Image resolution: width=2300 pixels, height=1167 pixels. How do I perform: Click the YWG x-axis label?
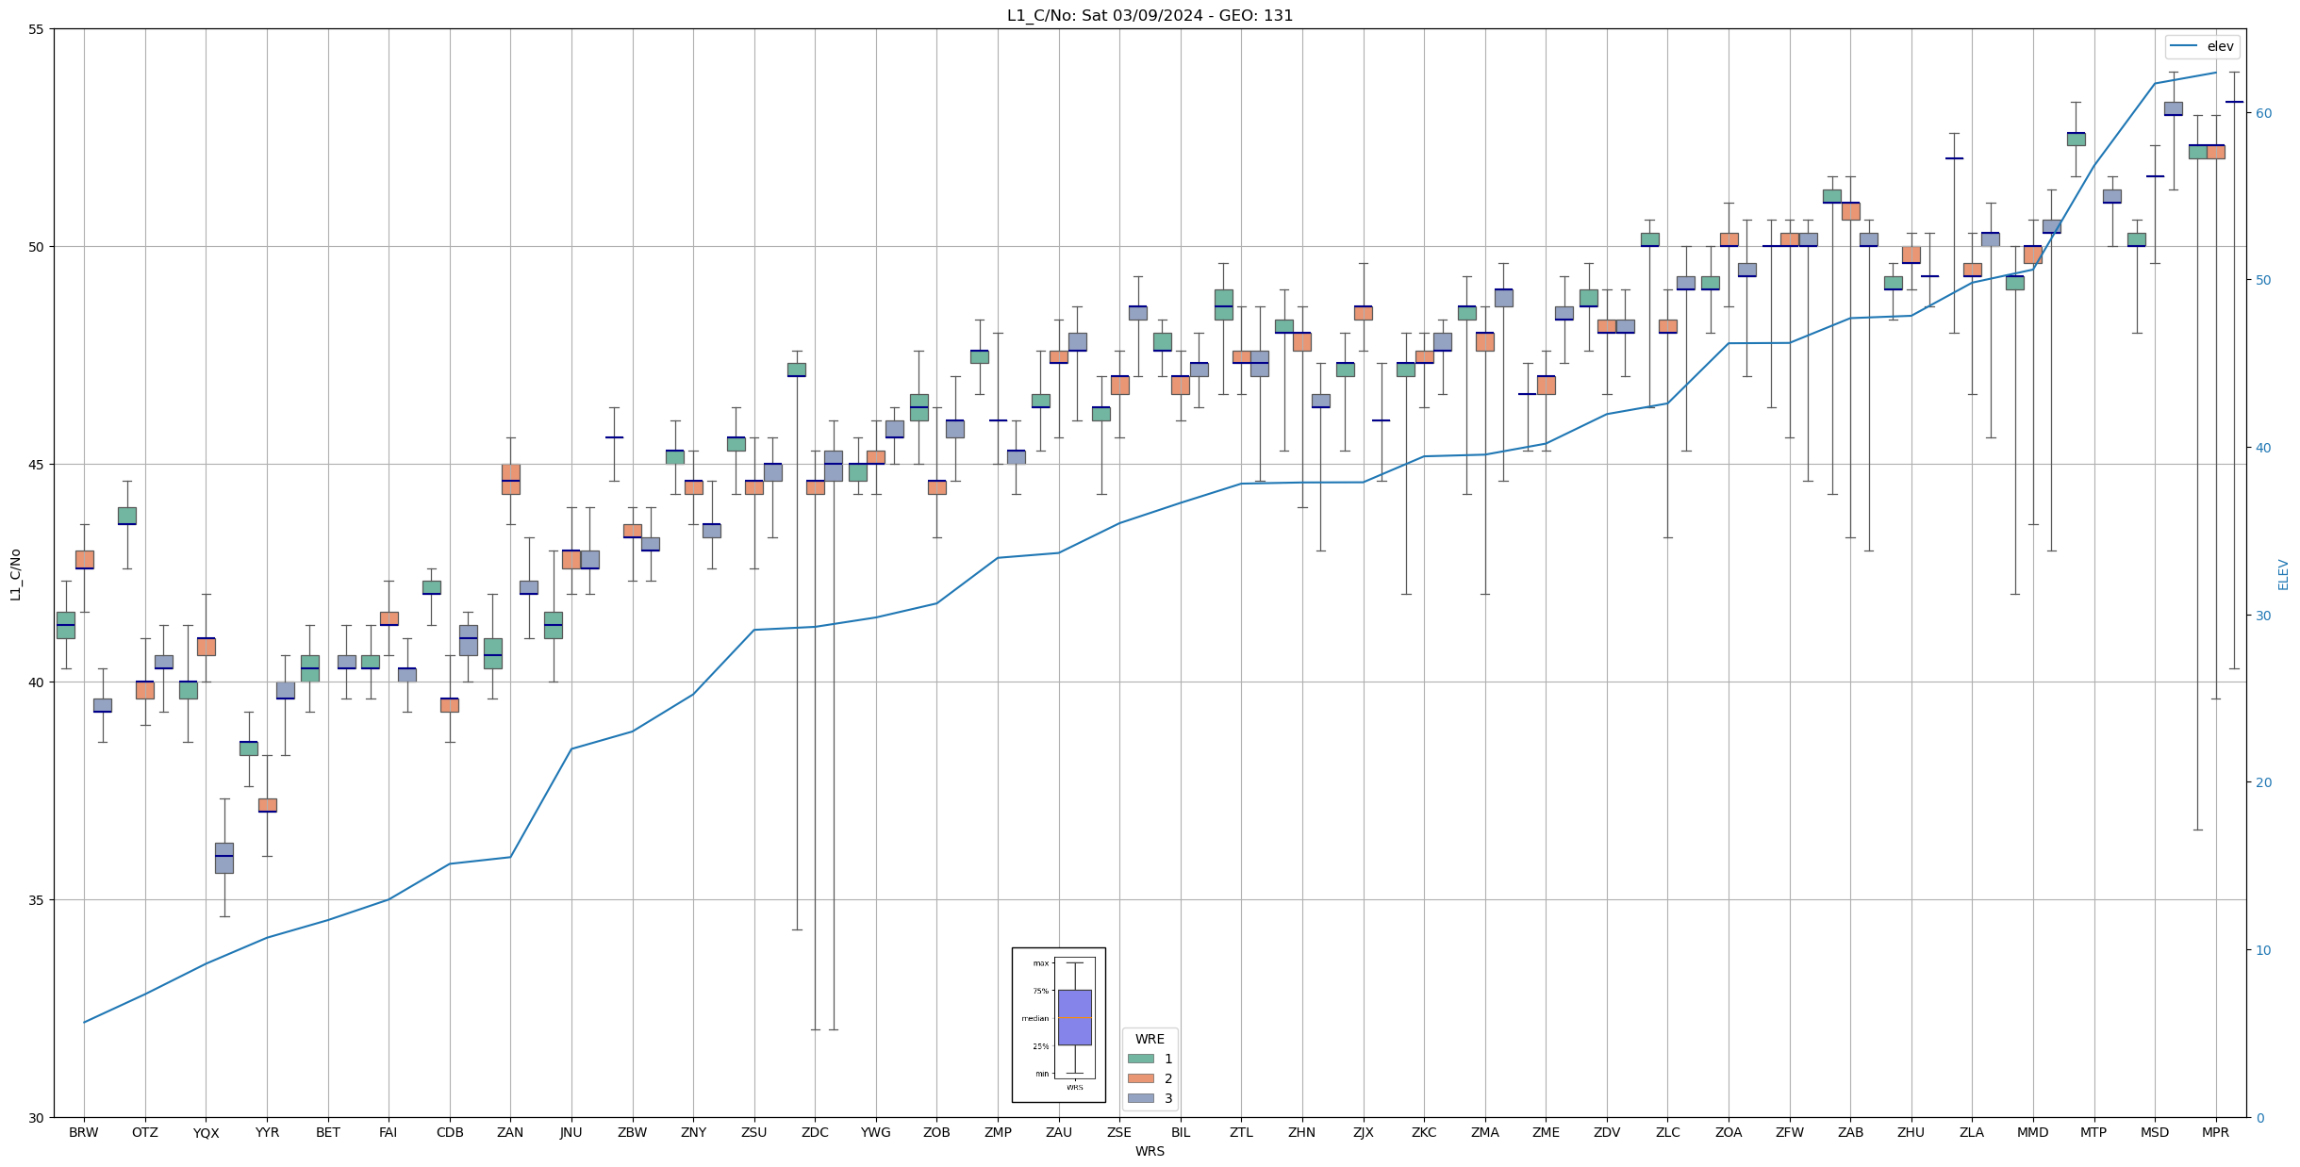(x=876, y=1133)
